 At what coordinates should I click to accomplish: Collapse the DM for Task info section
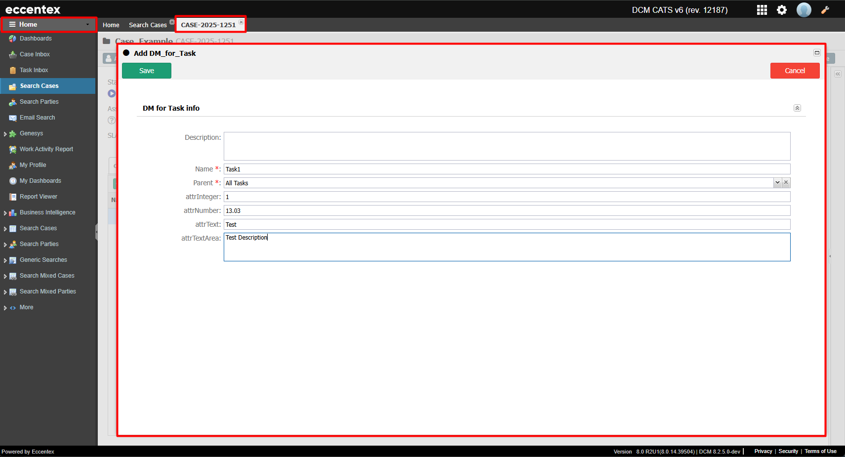click(x=797, y=108)
